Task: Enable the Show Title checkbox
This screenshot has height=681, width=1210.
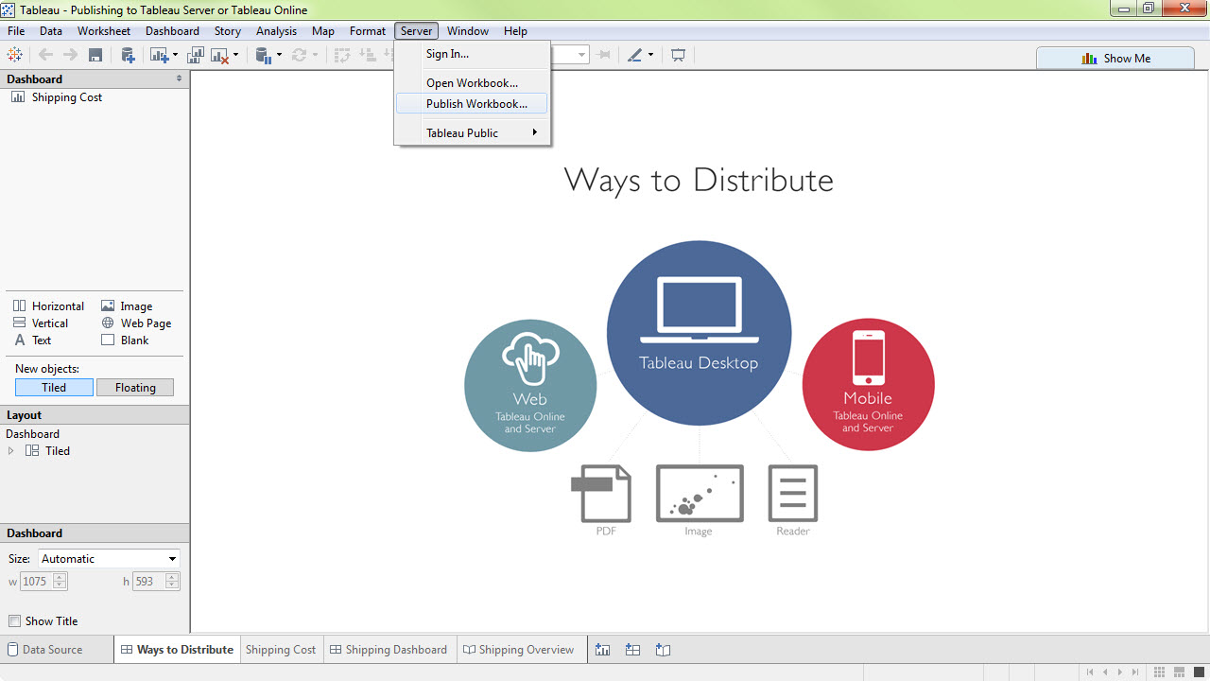Action: pyautogui.click(x=14, y=621)
